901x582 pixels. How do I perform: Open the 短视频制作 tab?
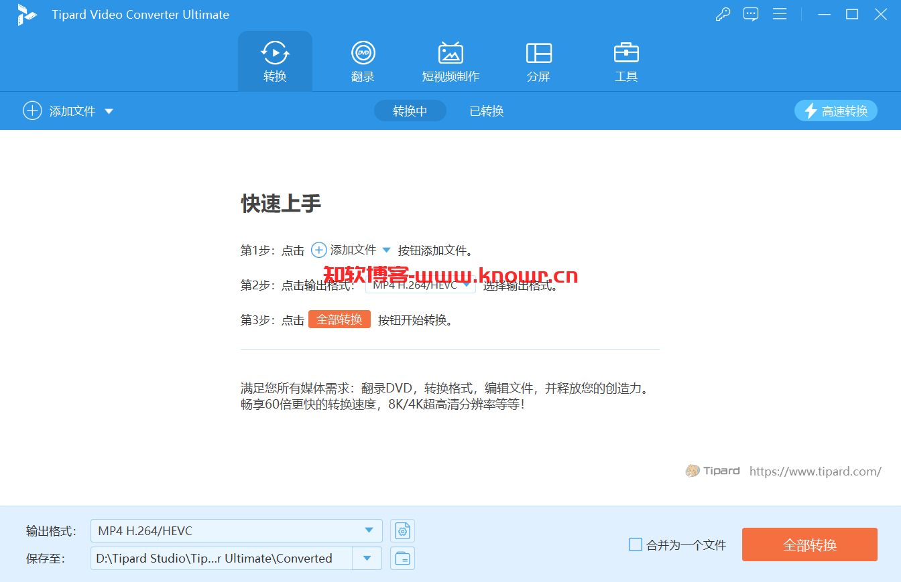(450, 61)
